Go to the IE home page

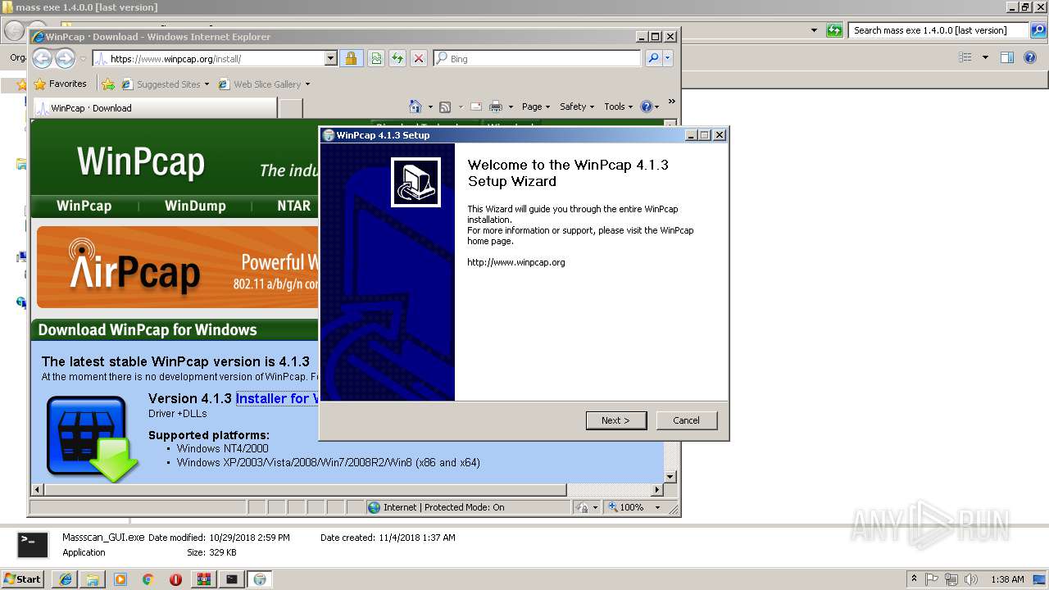click(x=415, y=107)
